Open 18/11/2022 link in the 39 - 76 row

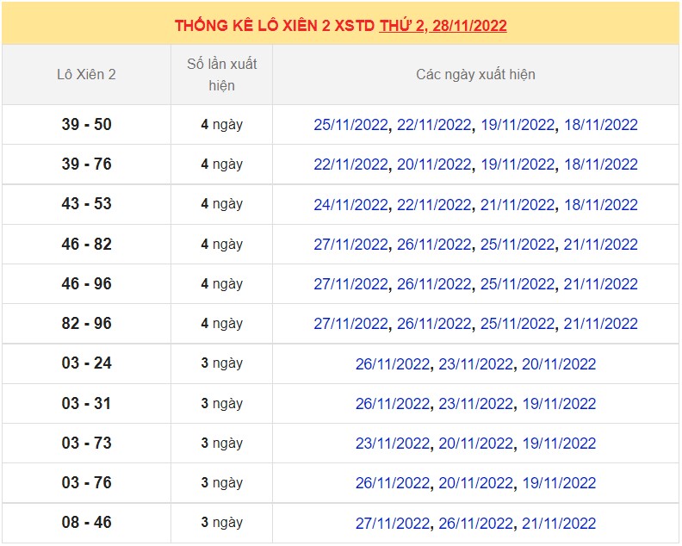(x=601, y=164)
